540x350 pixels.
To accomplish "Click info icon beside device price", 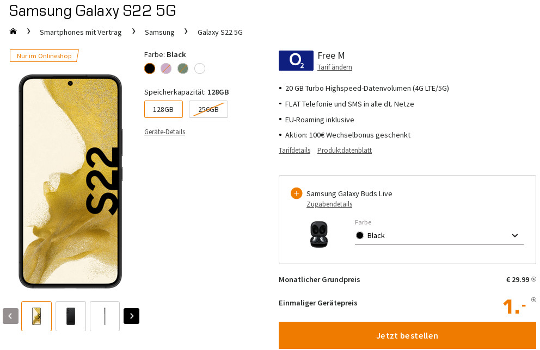I will click(x=533, y=299).
